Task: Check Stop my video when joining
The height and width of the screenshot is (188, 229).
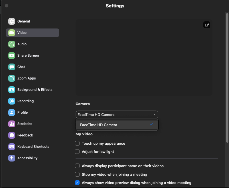Action: [x=77, y=174]
